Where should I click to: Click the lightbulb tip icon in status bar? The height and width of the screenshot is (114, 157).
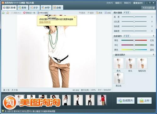coord(3,111)
